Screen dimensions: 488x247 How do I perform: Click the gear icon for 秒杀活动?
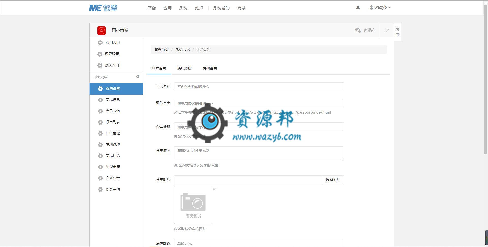[x=100, y=189]
